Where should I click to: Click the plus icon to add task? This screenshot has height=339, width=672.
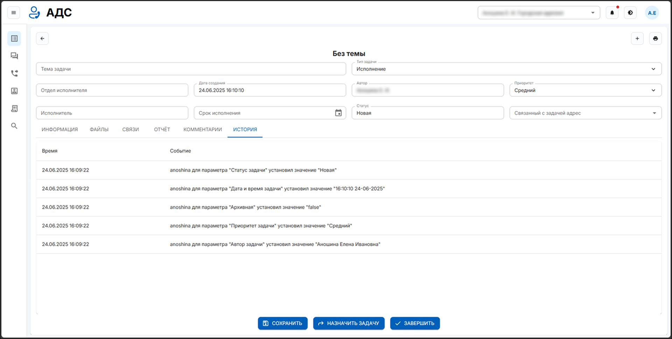click(637, 38)
